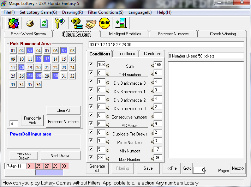Click the draw date field 17-Jan-11
This screenshot has width=251, height=187.
pyautogui.click(x=15, y=166)
